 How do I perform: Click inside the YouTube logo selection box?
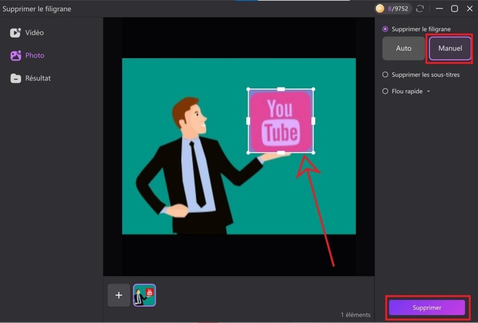(280, 121)
